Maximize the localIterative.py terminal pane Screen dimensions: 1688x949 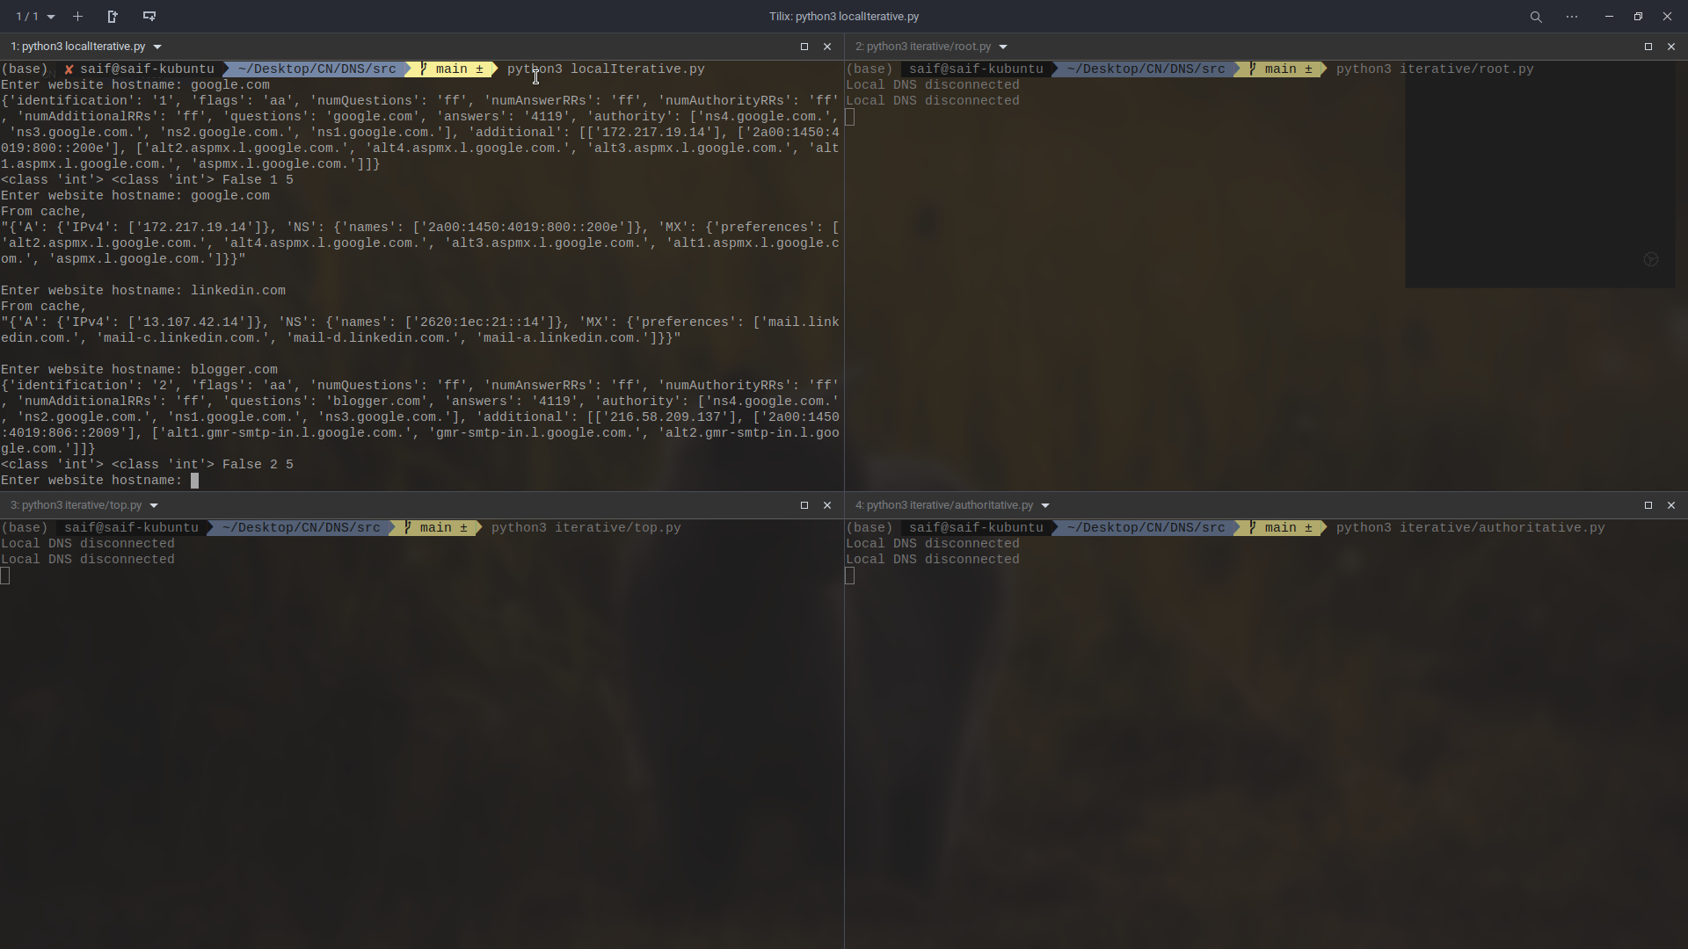[x=804, y=47]
